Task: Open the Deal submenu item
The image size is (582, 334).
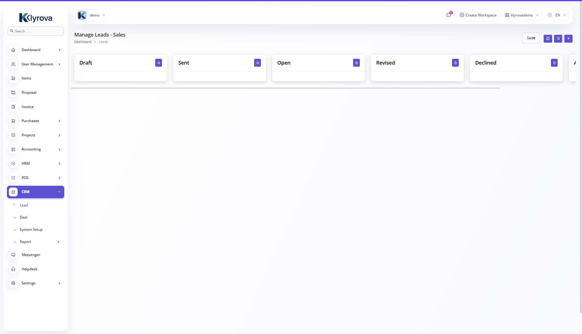Action: [23, 217]
